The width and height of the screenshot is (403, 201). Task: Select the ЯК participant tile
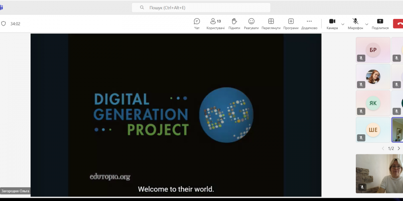(x=373, y=103)
